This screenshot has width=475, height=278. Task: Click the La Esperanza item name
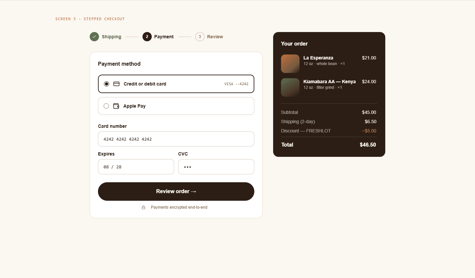318,58
